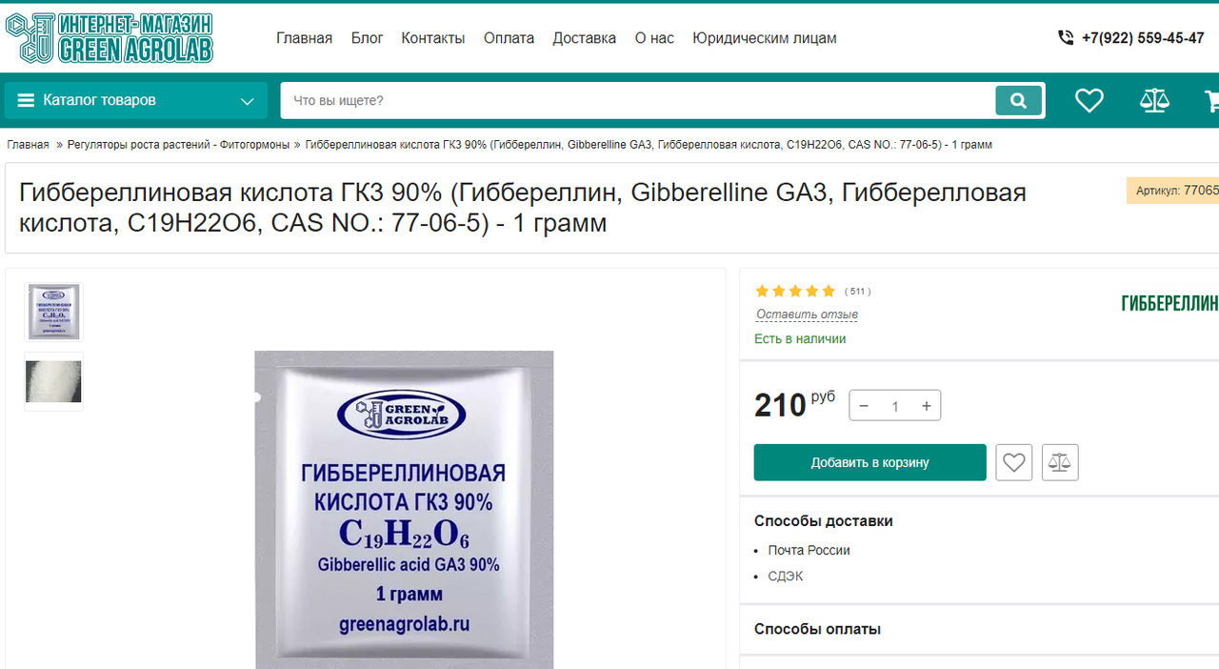Click the five-star rating
Image resolution: width=1219 pixels, height=669 pixels.
pyautogui.click(x=795, y=291)
